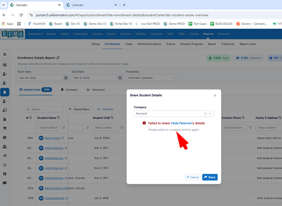This screenshot has height=206, width=282.
Task: Open the shopping cart sidebar icon
Action: click(x=5, y=129)
